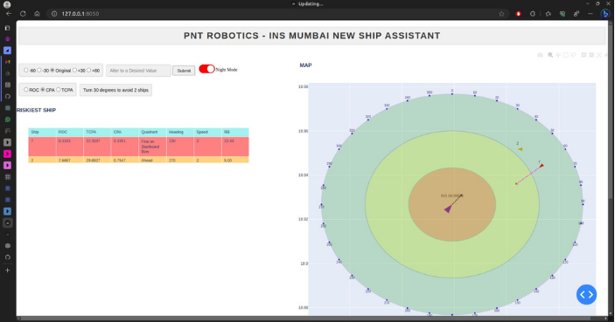615x322 pixels.
Task: Click the red ship 7 marker on map
Action: (x=542, y=166)
